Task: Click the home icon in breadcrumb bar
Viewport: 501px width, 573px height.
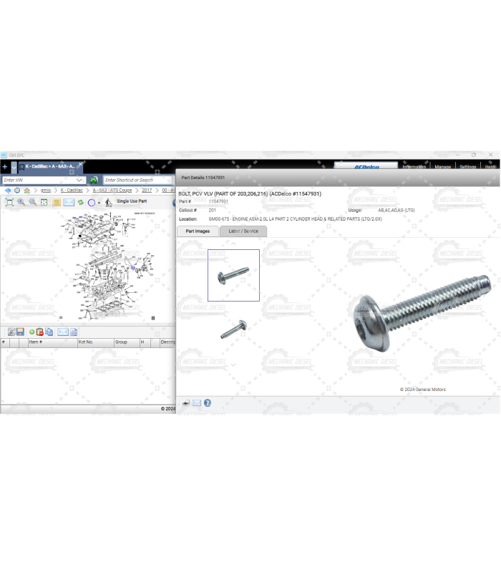Action: pos(26,191)
